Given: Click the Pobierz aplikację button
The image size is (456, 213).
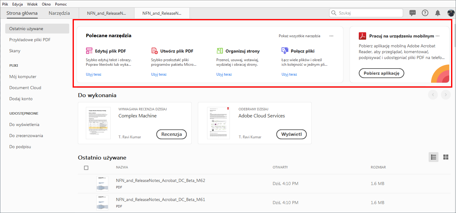Looking at the screenshot, I should (x=382, y=73).
